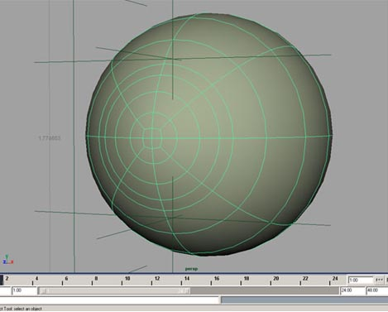Screen dimensions: 388x312
Task: Click the blue-gray command response field
Action: [x=304, y=300]
